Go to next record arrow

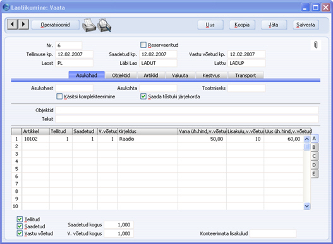tap(23, 25)
